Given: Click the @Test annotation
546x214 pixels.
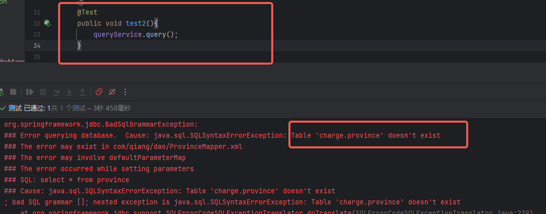Looking at the screenshot, I should click(x=87, y=12).
